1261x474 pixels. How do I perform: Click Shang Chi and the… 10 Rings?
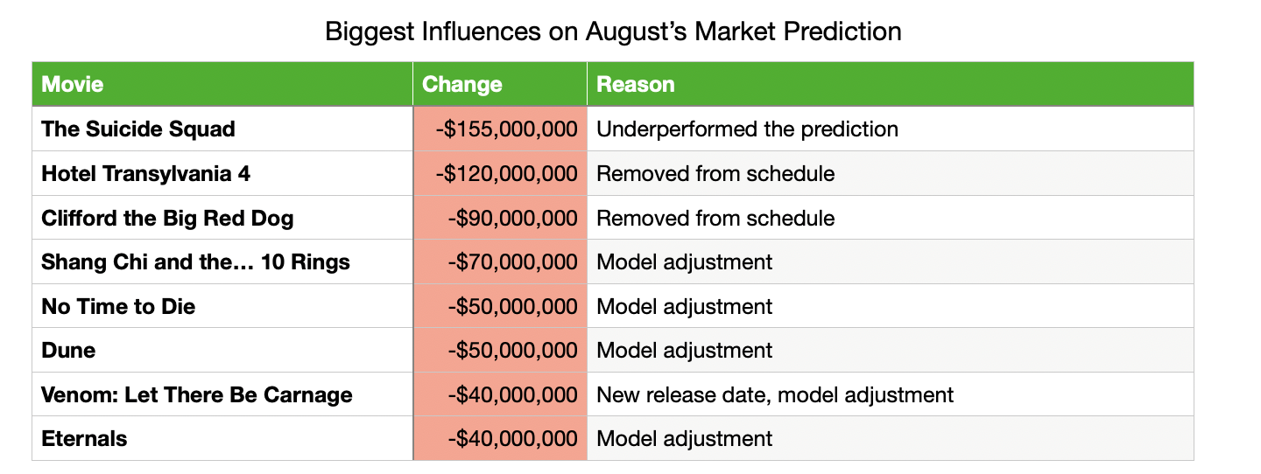(195, 262)
